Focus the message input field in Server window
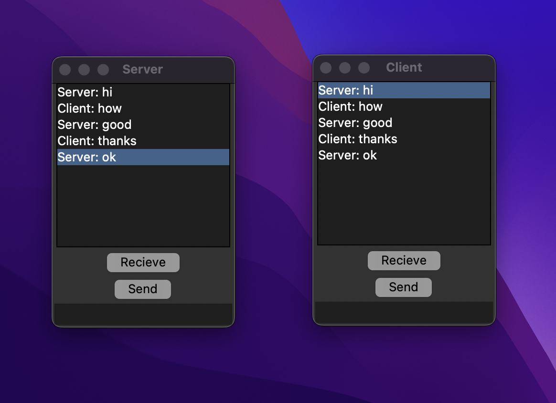The image size is (556, 403). pyautogui.click(x=143, y=314)
